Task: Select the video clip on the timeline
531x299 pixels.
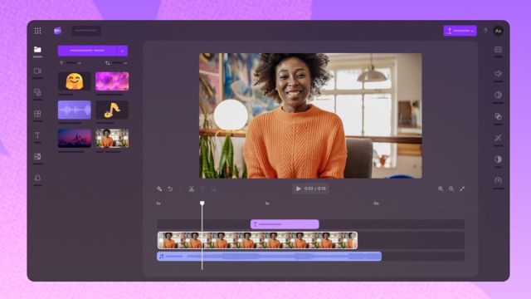Action: tap(257, 240)
